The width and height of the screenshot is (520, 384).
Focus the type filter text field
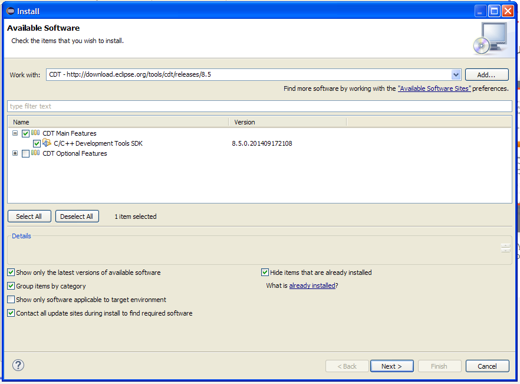coord(259,106)
